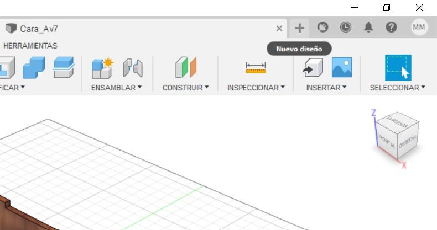
Task: Expand the CONSTRUIR dropdown menu
Action: (186, 88)
